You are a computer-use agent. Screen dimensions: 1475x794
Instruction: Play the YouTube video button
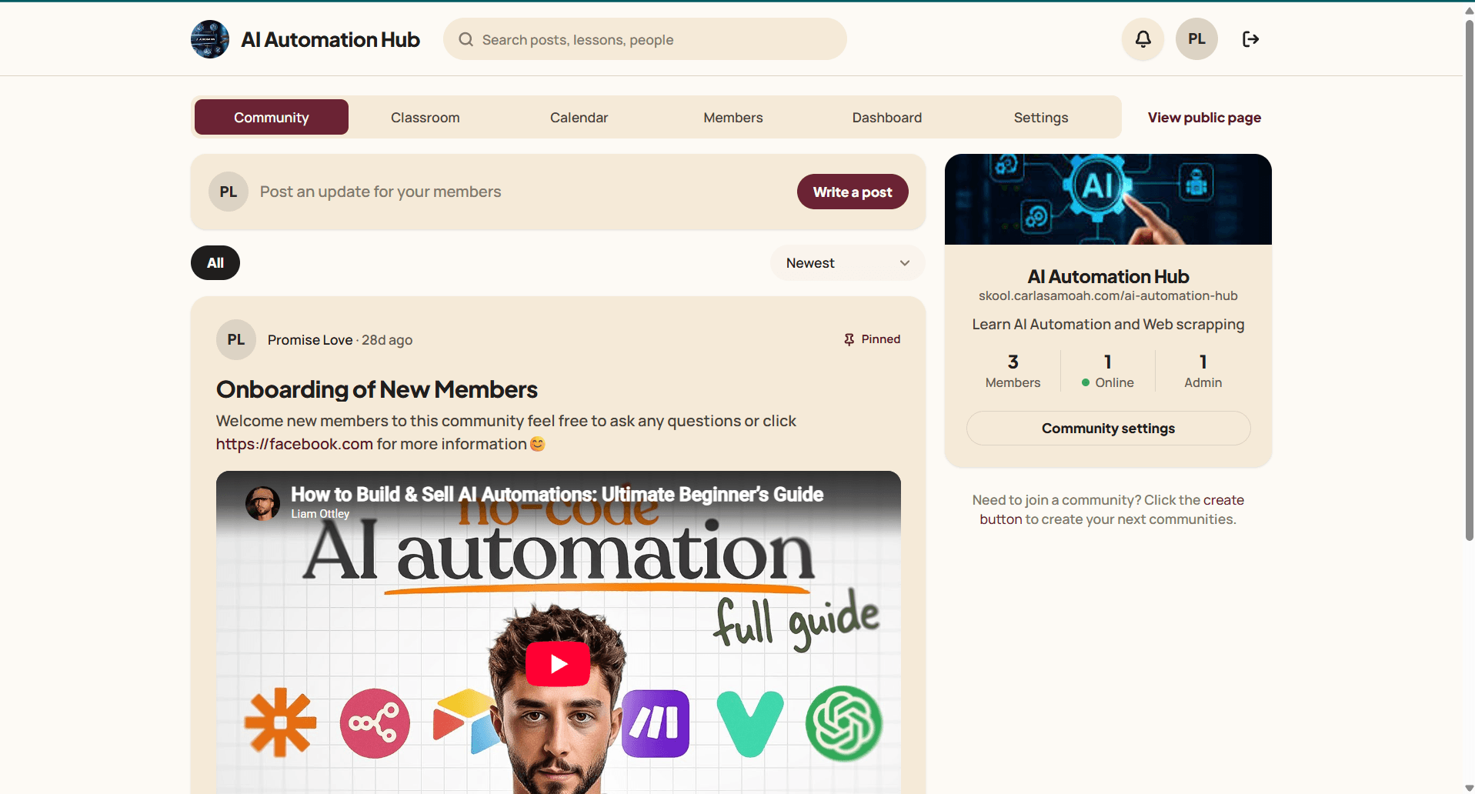558,663
